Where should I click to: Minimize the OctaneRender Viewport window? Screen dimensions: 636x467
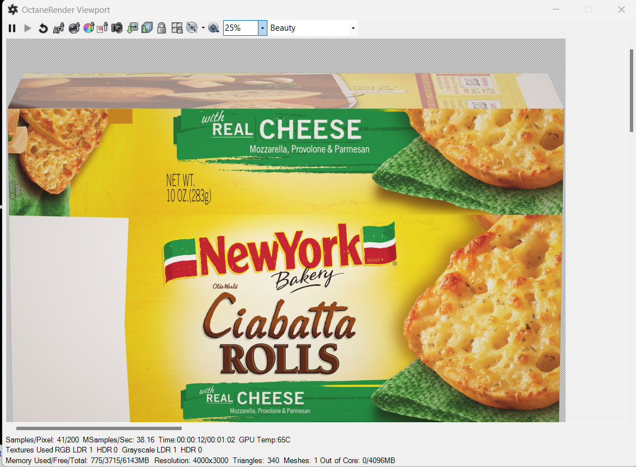click(555, 10)
